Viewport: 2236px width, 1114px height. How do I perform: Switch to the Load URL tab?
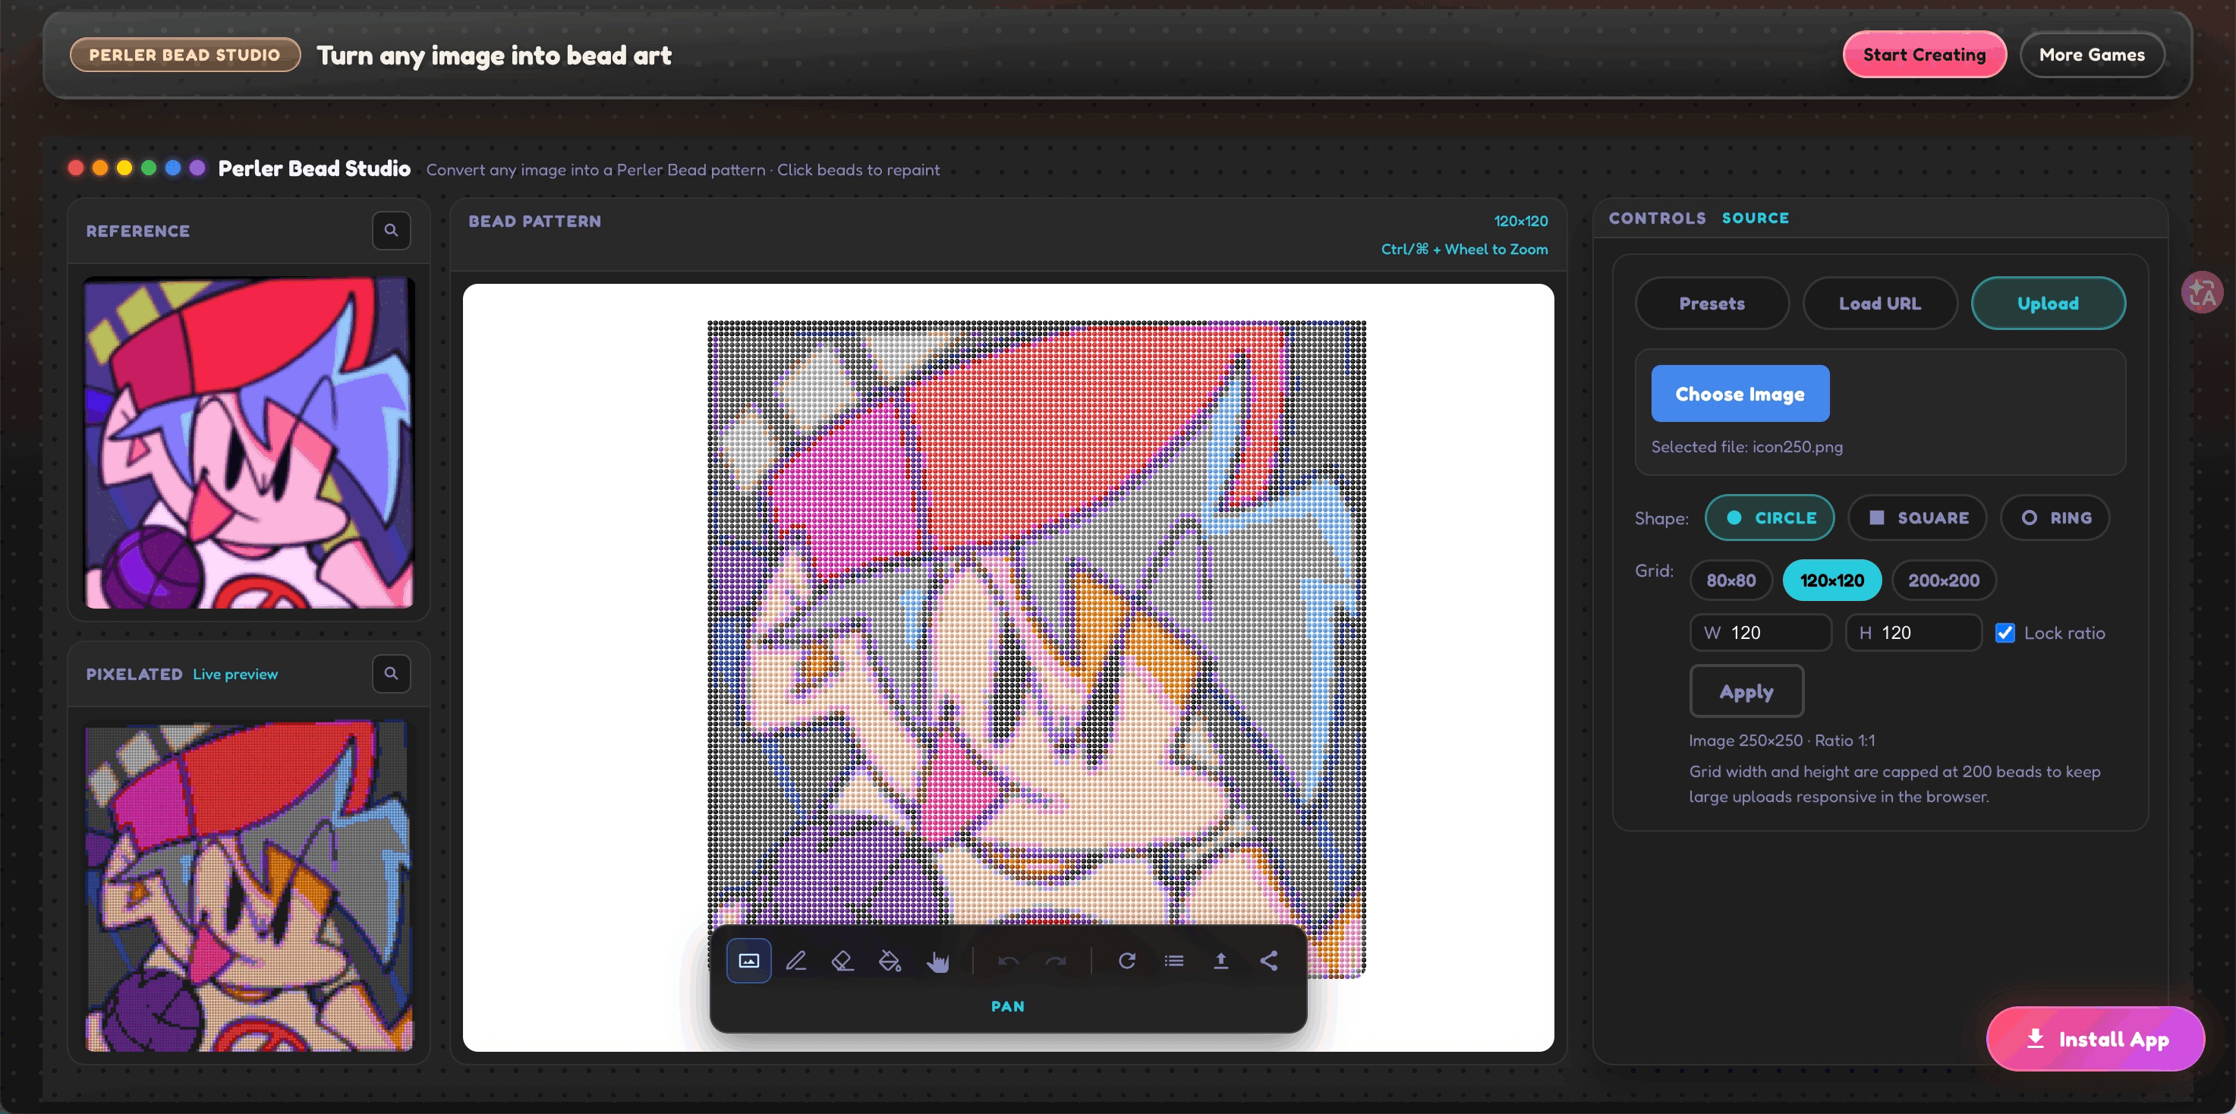1880,304
